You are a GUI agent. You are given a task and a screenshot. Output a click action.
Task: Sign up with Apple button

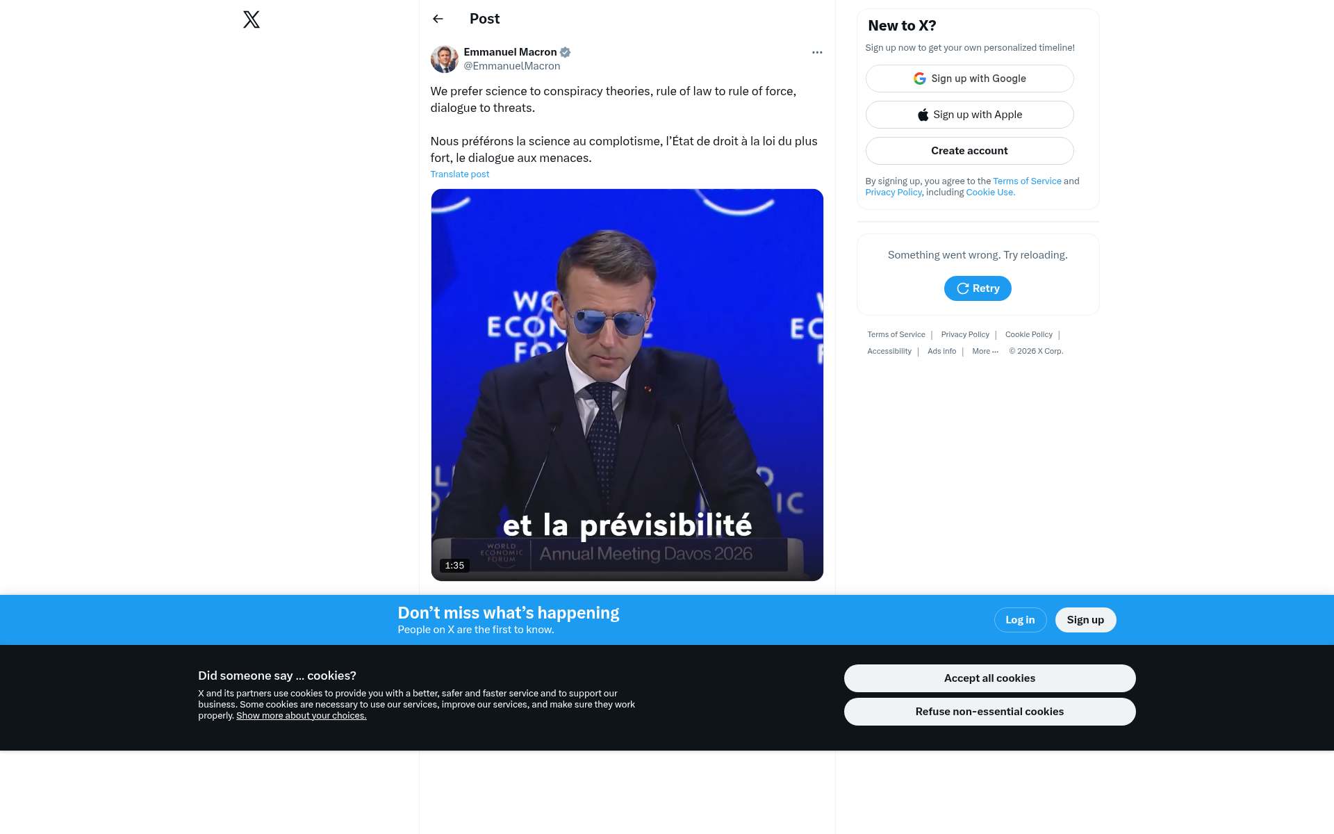pyautogui.click(x=969, y=115)
